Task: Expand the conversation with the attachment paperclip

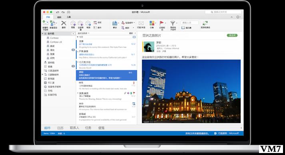Action: coord(78,93)
